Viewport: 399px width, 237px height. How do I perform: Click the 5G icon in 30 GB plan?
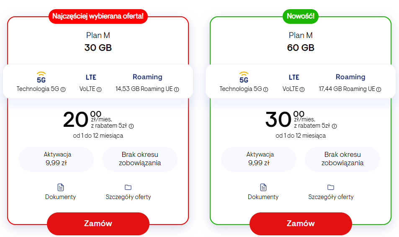coord(41,77)
